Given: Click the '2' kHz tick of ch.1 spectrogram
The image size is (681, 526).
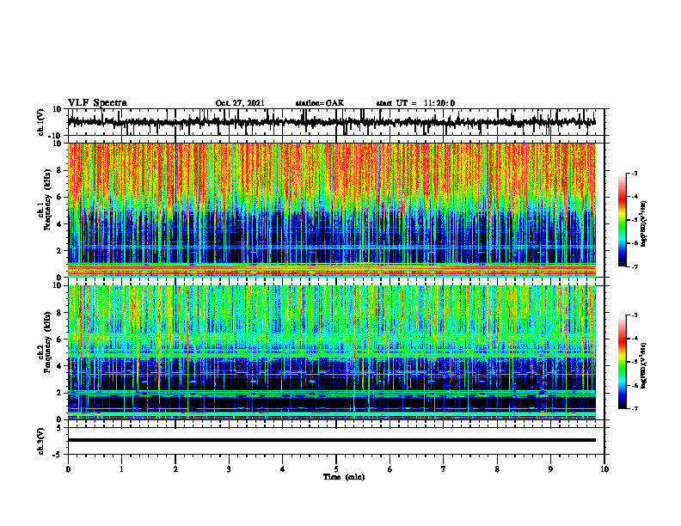Looking at the screenshot, I should click(x=60, y=250).
